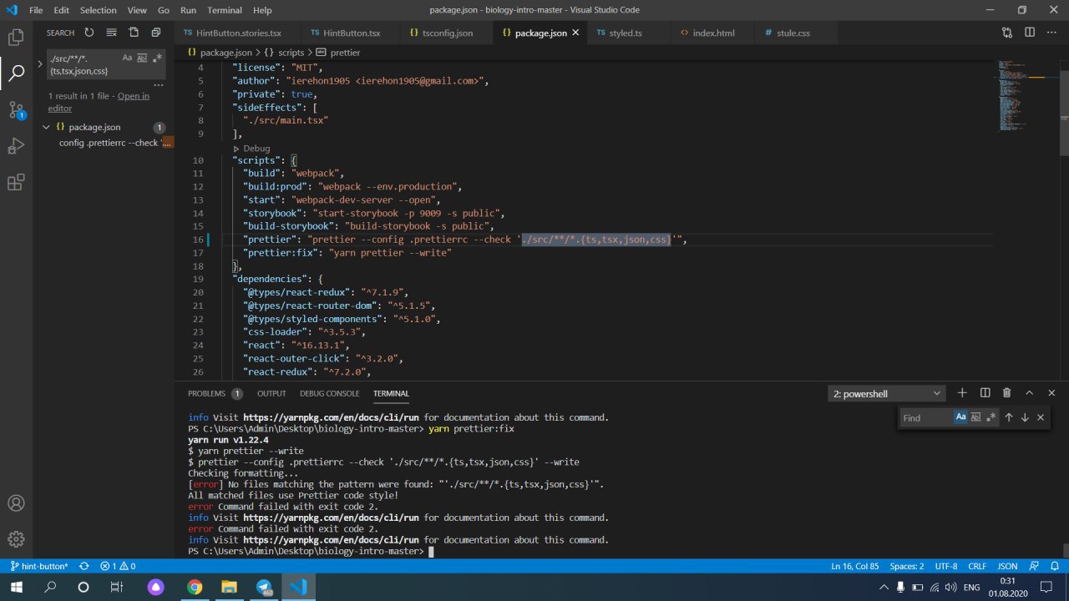Viewport: 1069px width, 601px height.
Task: Click the 'Open in editor' link
Action: point(99,102)
